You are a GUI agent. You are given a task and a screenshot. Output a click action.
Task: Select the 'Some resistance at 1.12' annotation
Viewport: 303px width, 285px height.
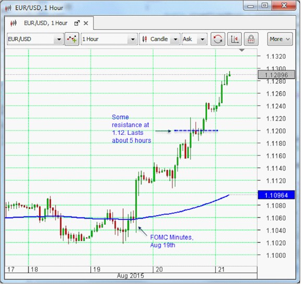coord(132,129)
